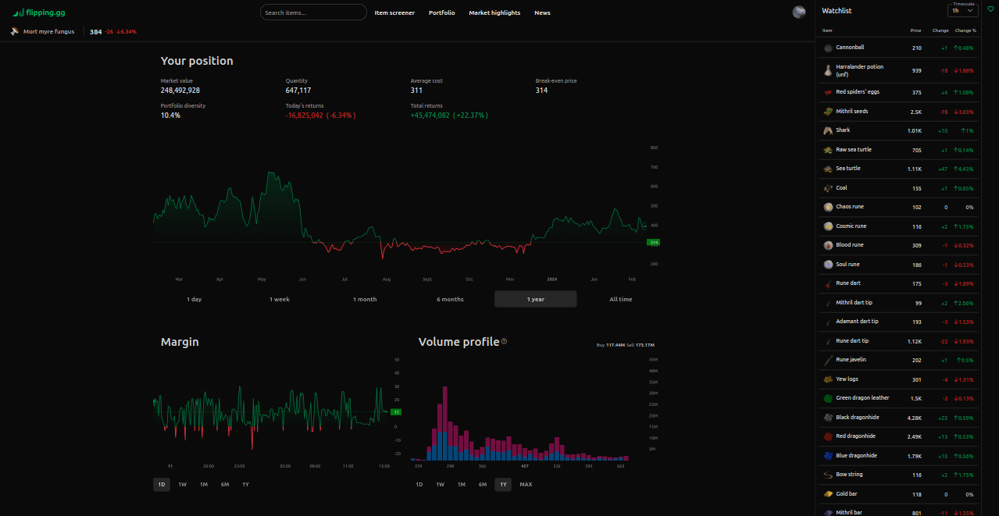Click the Shark item icon in watchlist
This screenshot has height=516, width=999.
(828, 130)
